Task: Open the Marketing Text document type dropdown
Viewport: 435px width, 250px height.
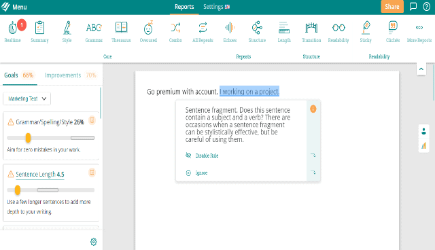Action: tap(27, 99)
